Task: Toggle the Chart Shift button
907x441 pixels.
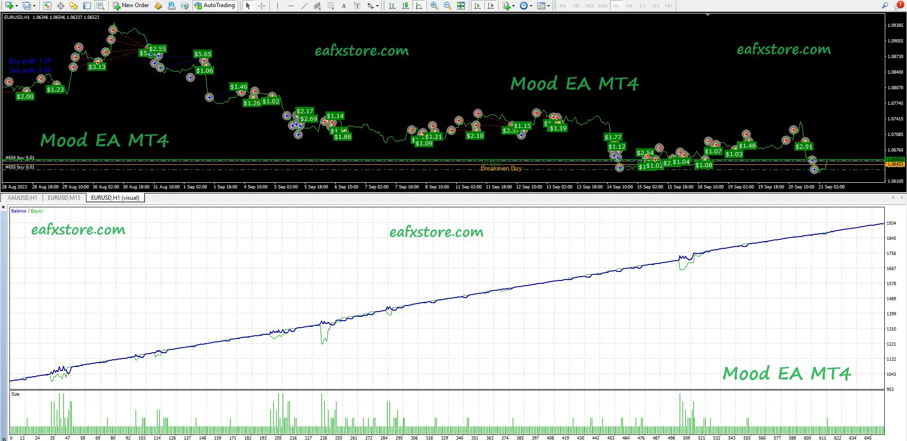Action: pos(491,6)
